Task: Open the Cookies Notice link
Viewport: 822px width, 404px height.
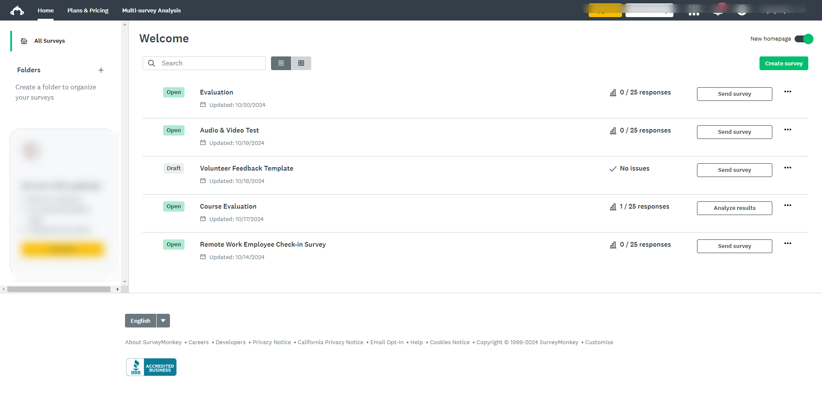Action: (x=450, y=342)
